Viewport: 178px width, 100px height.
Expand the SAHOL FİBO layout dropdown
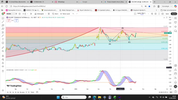point(148,14)
